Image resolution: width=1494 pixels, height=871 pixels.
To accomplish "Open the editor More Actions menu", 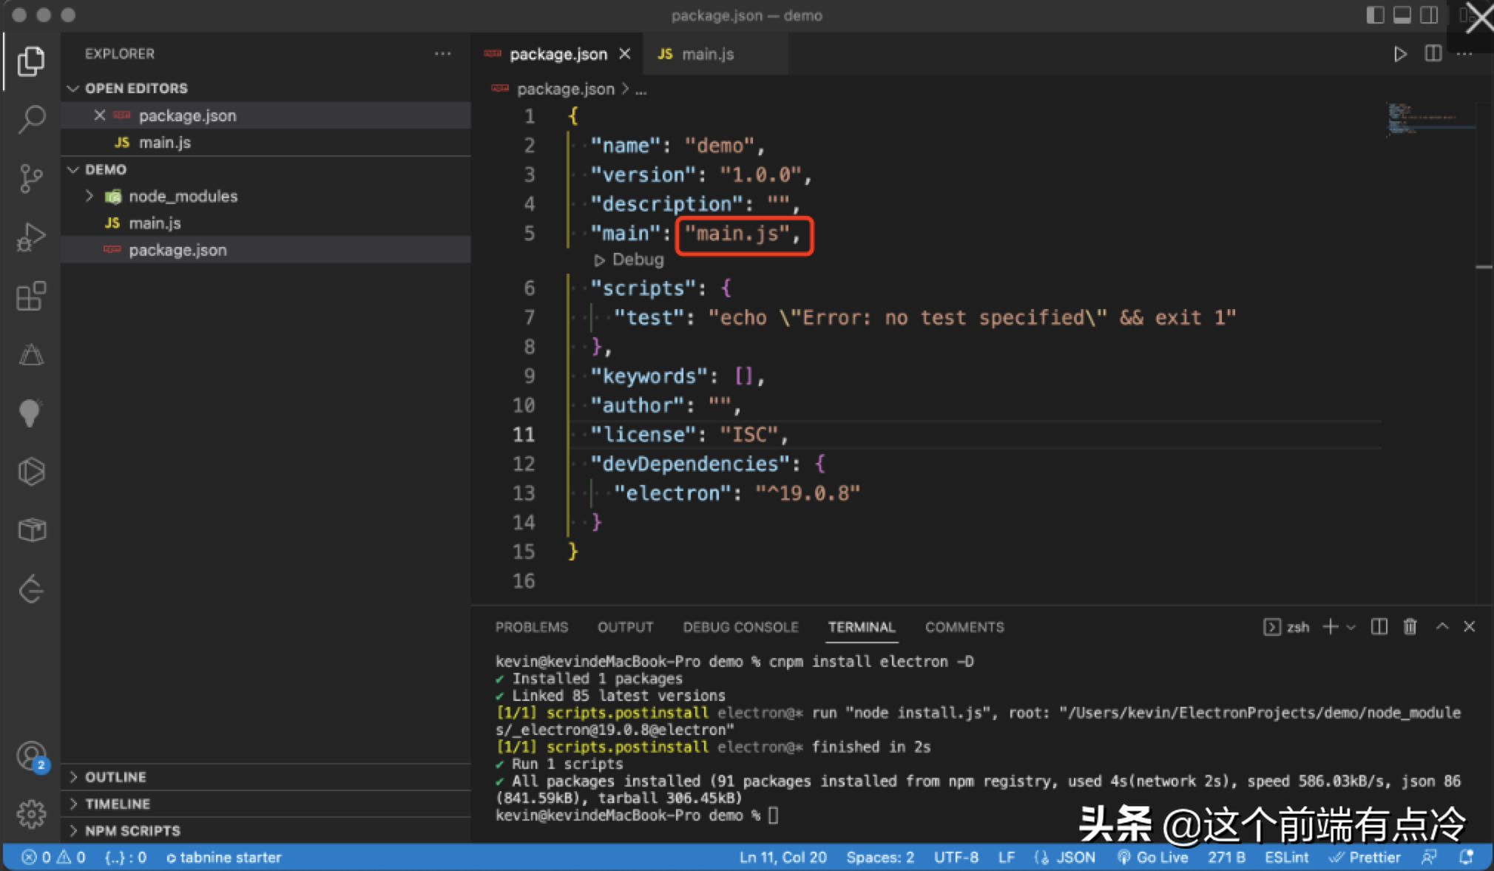I will pos(1464,54).
